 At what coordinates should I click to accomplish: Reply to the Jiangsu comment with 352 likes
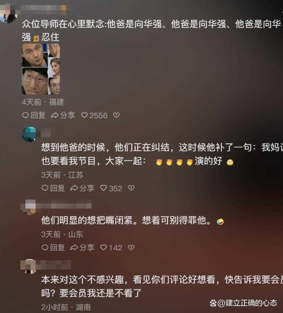[53, 188]
